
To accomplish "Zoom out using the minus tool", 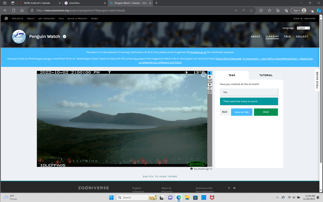I will (x=210, y=81).
